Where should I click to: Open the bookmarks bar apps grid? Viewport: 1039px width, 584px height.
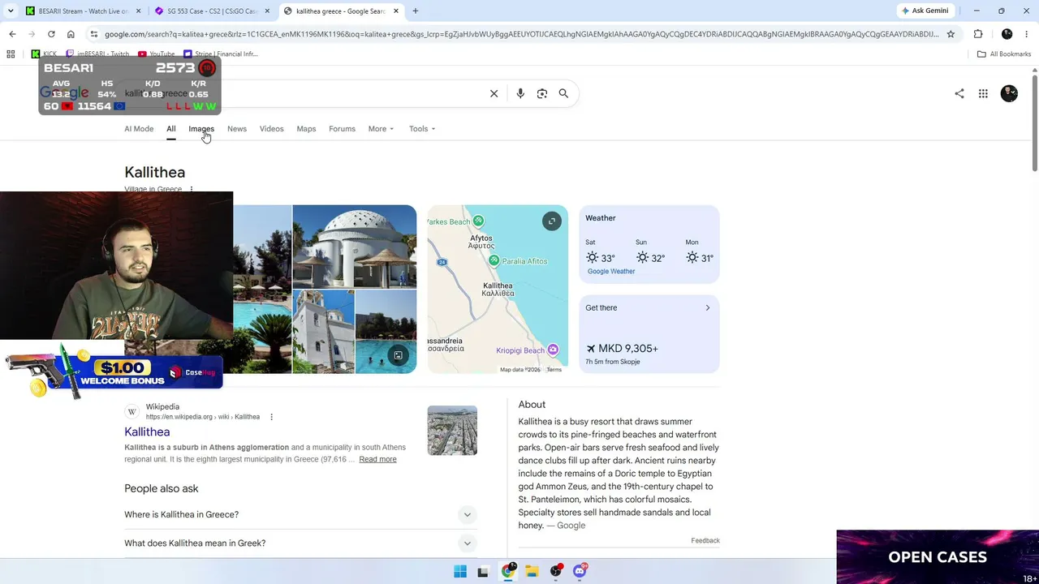(11, 54)
